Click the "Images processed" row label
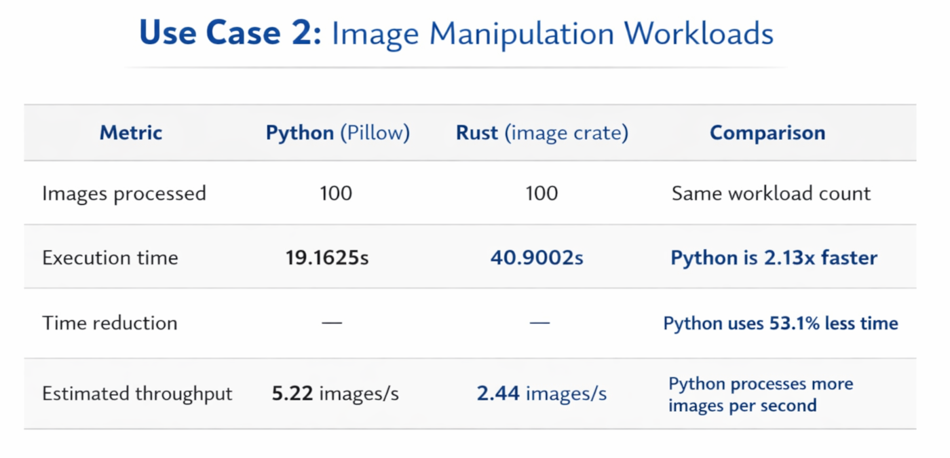Screen dimensions: 950x458 click(x=124, y=193)
